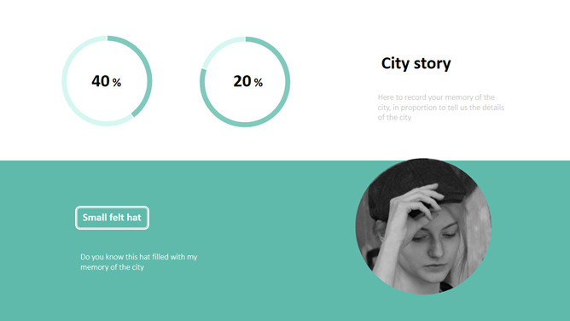Select the percent sign beside 20

[x=259, y=83]
